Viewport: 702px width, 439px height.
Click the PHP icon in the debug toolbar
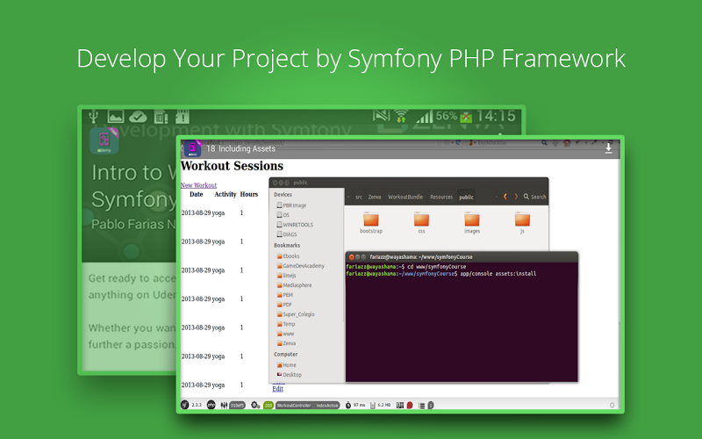[x=211, y=405]
